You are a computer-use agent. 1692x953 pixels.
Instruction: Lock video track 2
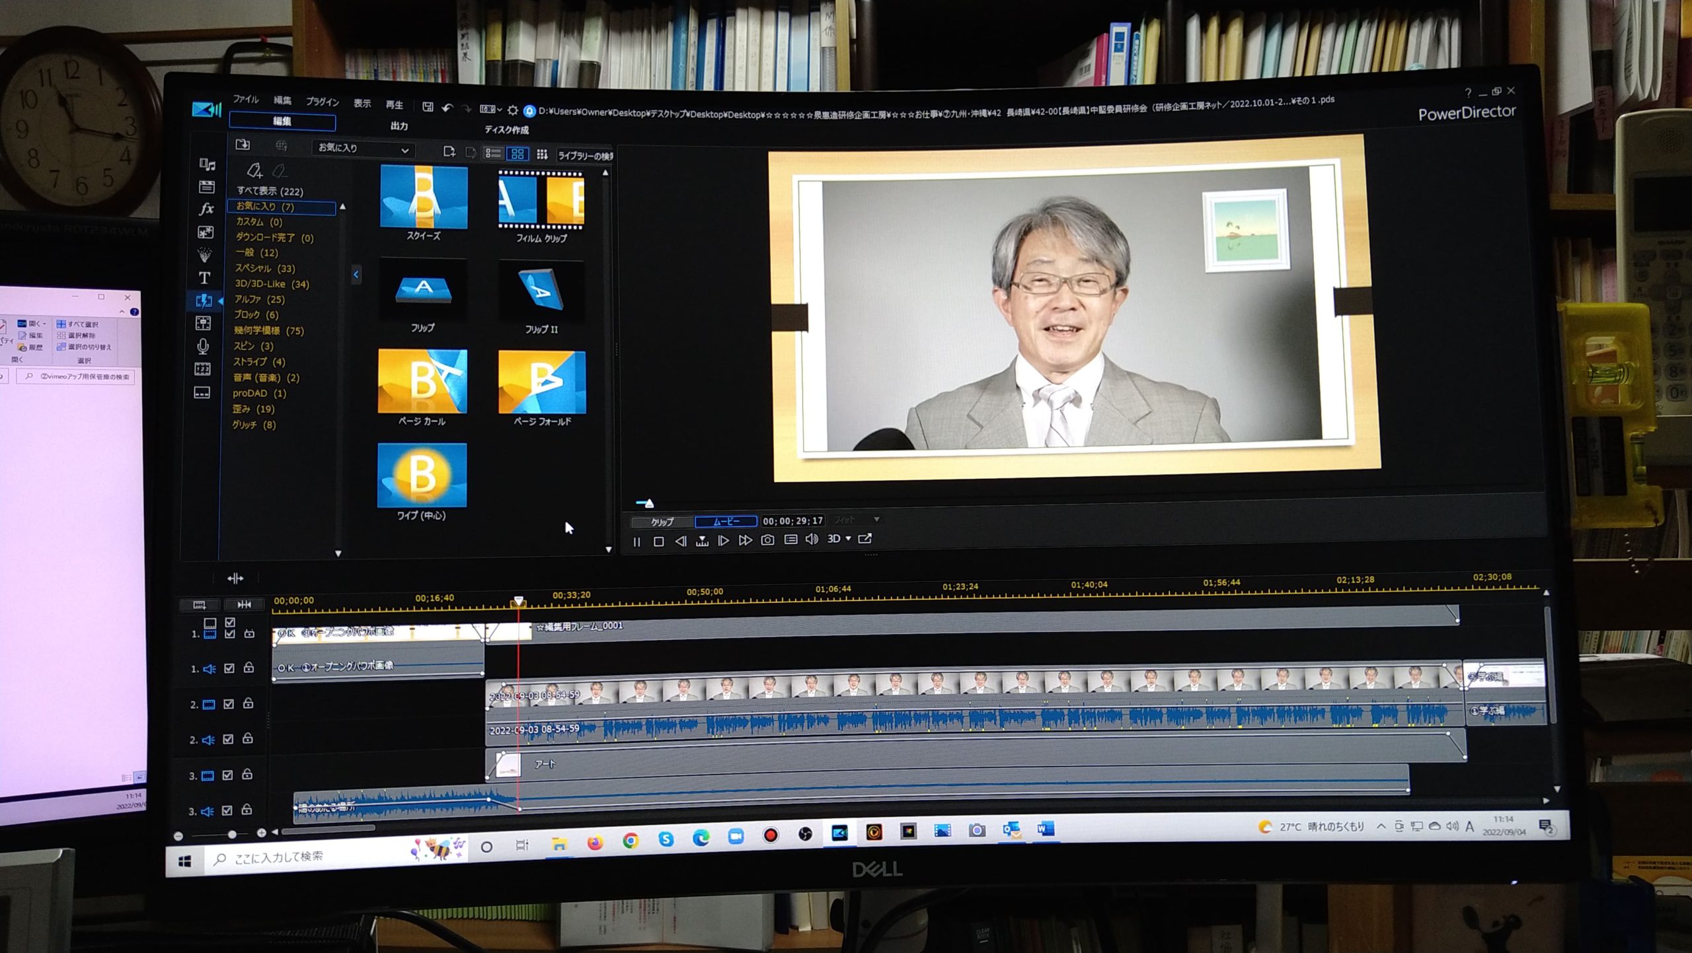point(248,703)
